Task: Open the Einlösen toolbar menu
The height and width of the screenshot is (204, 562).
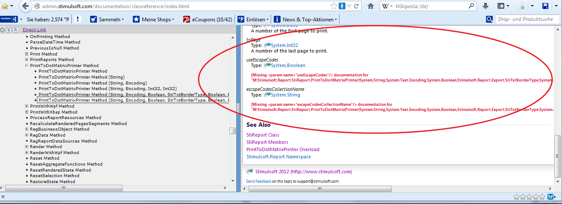Action: [254, 19]
